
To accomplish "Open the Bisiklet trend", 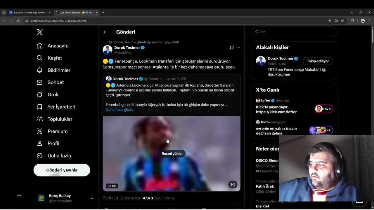I will pyautogui.click(x=263, y=206).
